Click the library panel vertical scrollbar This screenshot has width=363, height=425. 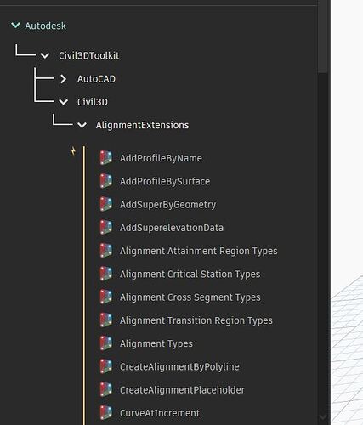pos(323,37)
